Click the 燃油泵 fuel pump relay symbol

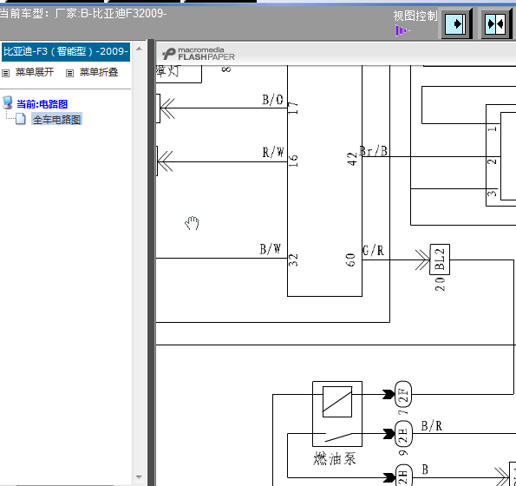[x=337, y=414]
